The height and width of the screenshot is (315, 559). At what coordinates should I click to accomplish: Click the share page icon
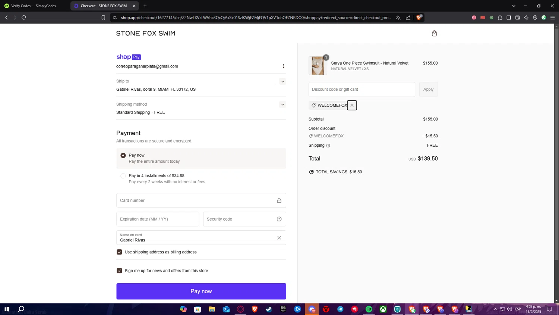(408, 18)
